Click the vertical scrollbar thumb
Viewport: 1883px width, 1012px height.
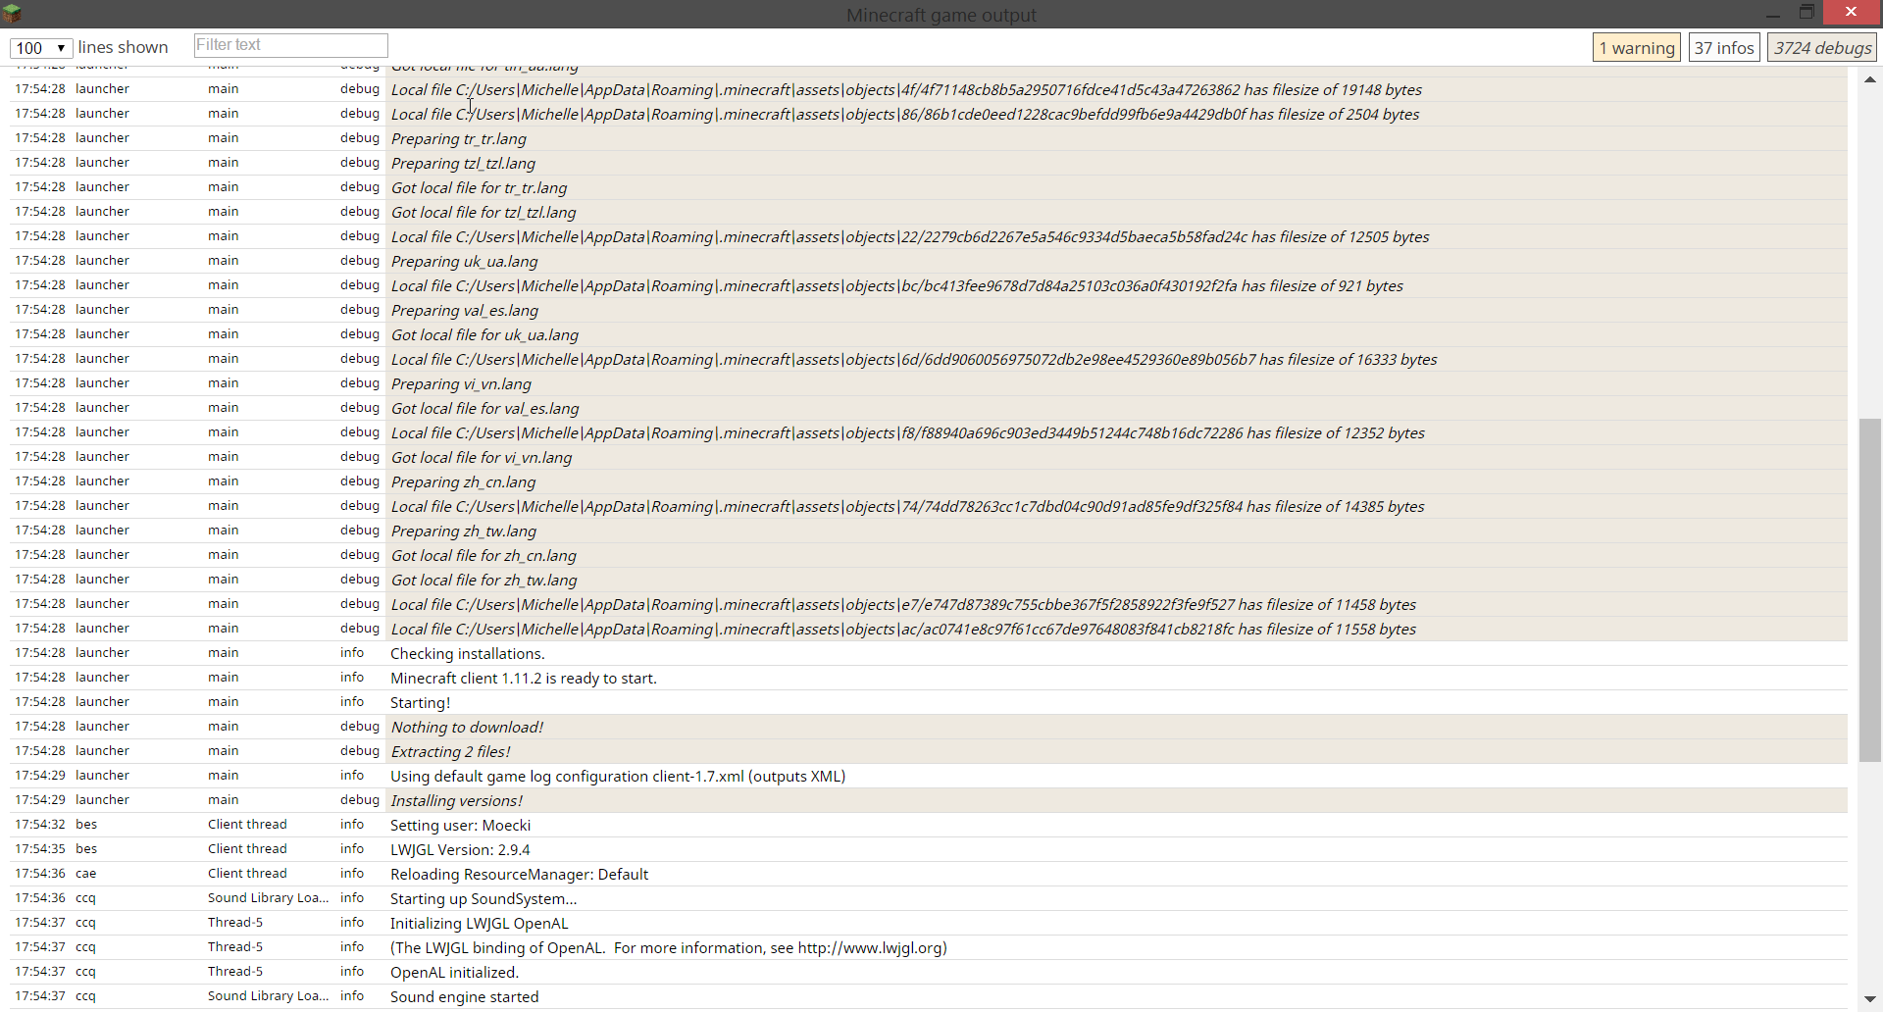click(1870, 588)
